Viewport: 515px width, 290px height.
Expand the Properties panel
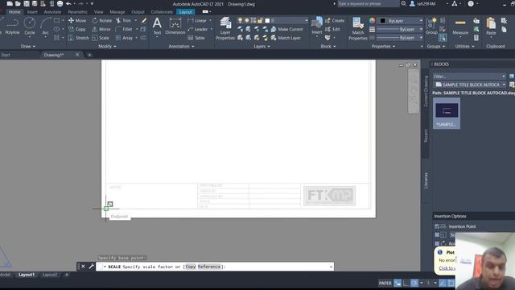tap(383, 47)
